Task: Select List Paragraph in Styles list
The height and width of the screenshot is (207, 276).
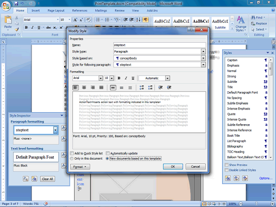Action: (x=247, y=141)
